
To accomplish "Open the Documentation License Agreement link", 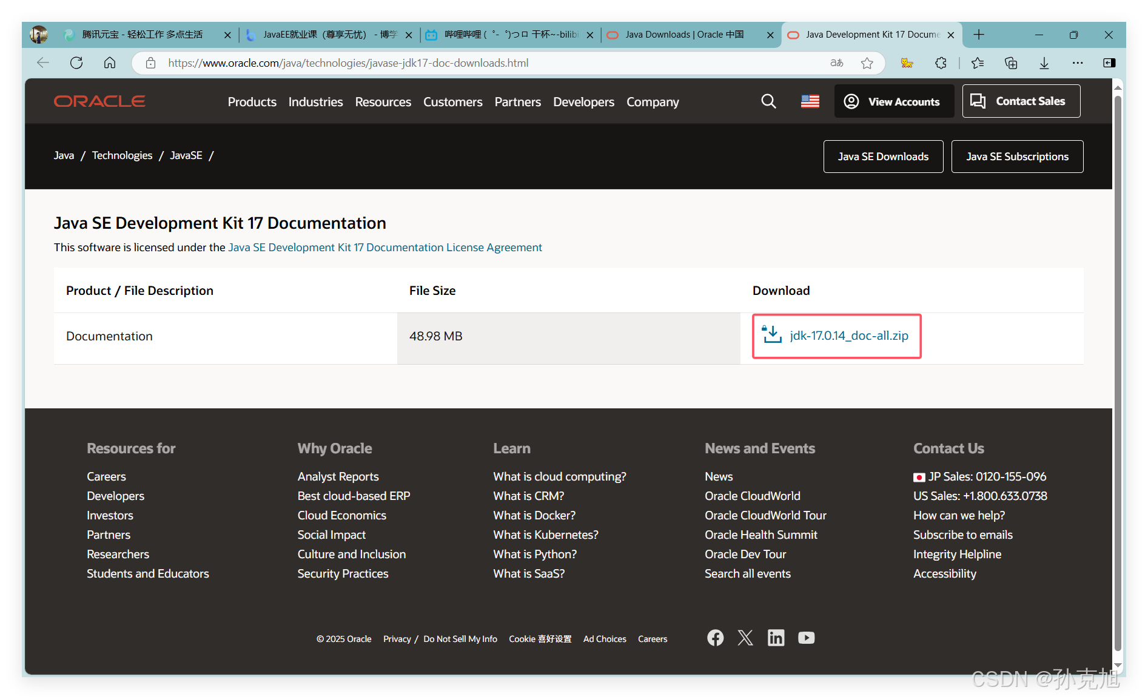I will [x=385, y=248].
